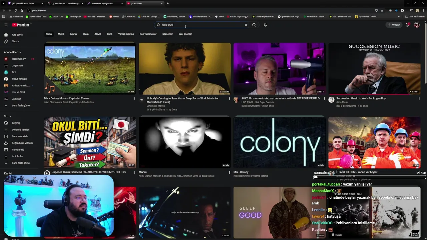Reload the page

(x=15, y=10)
